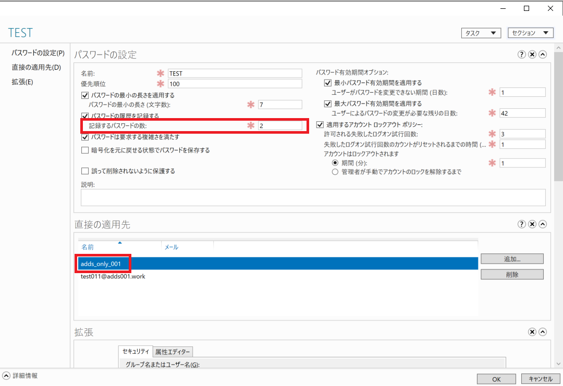Select the adds_only_001 row
This screenshot has height=386, width=563.
pos(278,263)
